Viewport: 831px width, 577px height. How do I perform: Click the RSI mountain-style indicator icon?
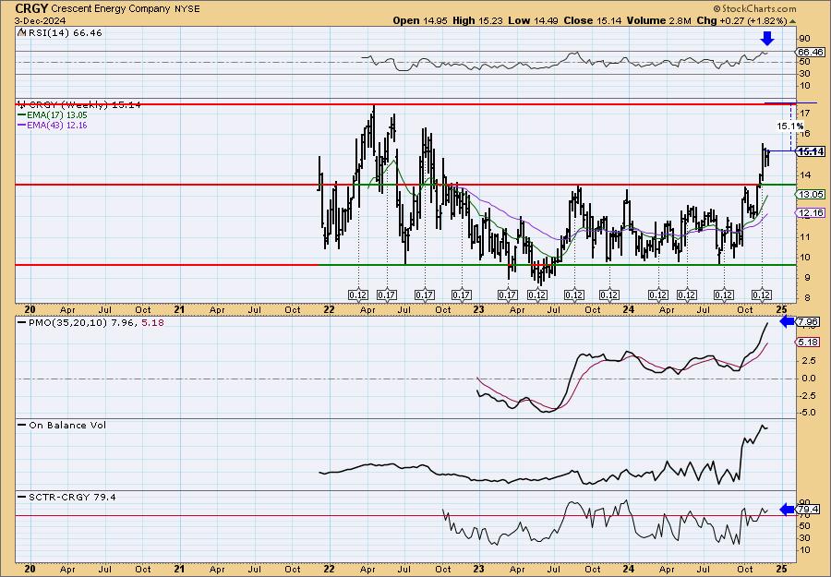(21, 32)
